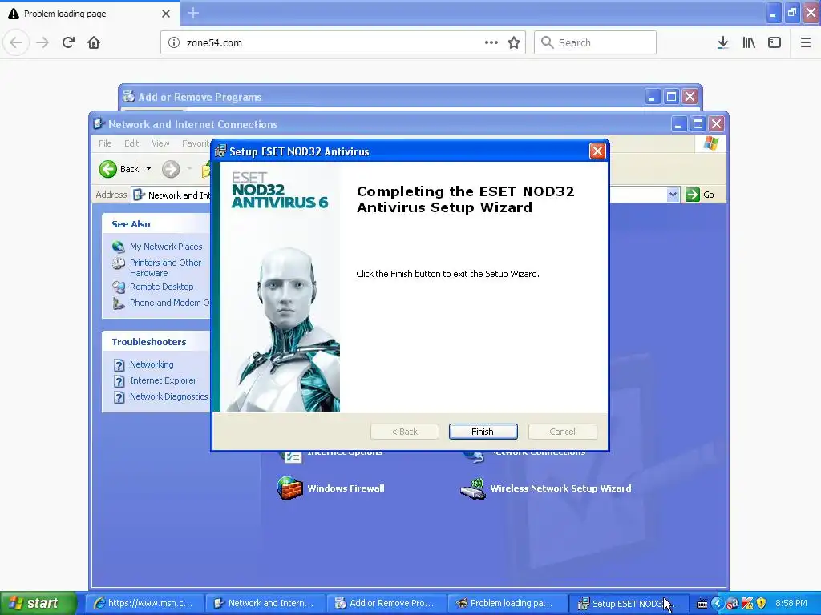Click the green Back button in explorer

119,169
